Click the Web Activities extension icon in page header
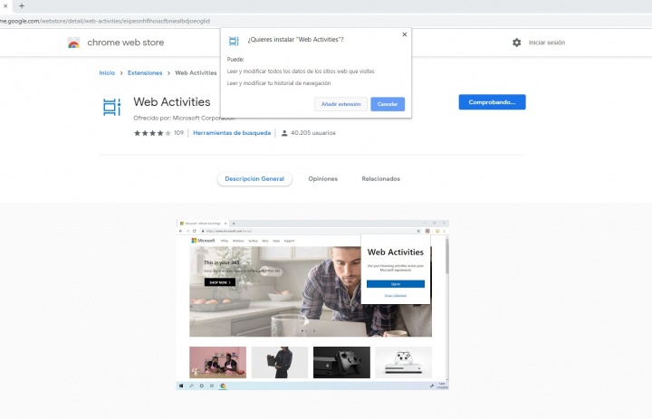The width and height of the screenshot is (652, 419). [x=111, y=107]
